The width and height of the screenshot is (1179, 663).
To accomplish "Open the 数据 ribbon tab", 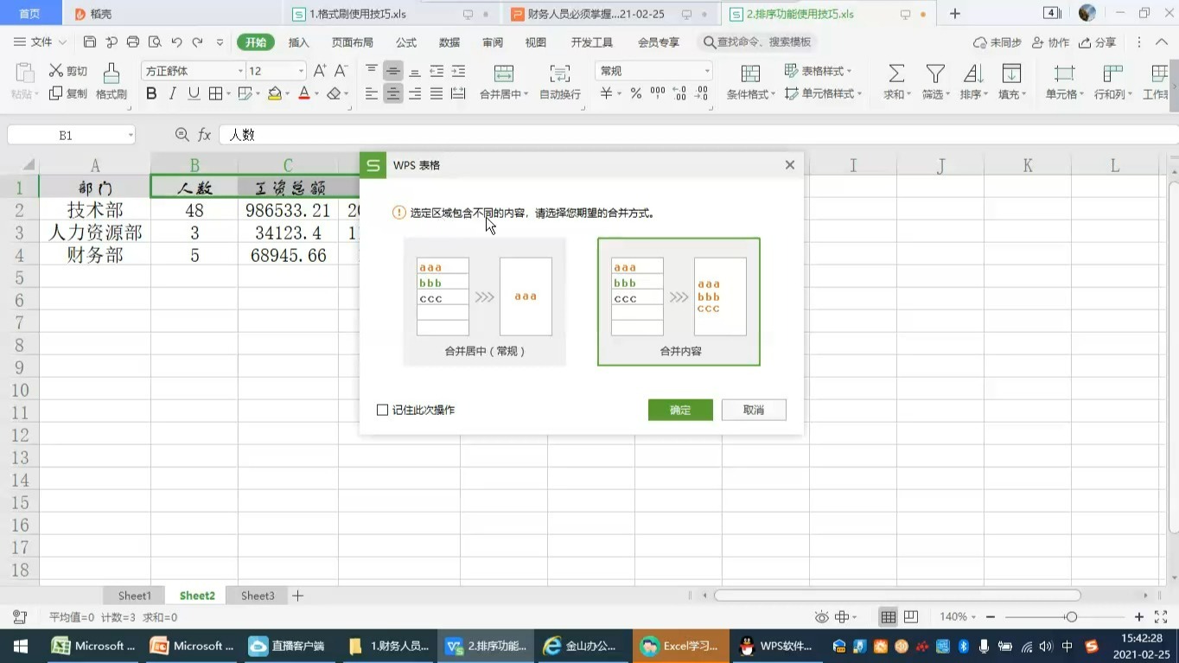I will click(x=449, y=42).
